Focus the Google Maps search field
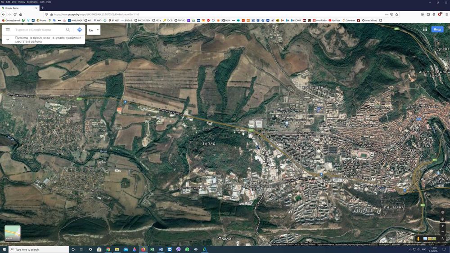450x253 pixels. (x=40, y=30)
